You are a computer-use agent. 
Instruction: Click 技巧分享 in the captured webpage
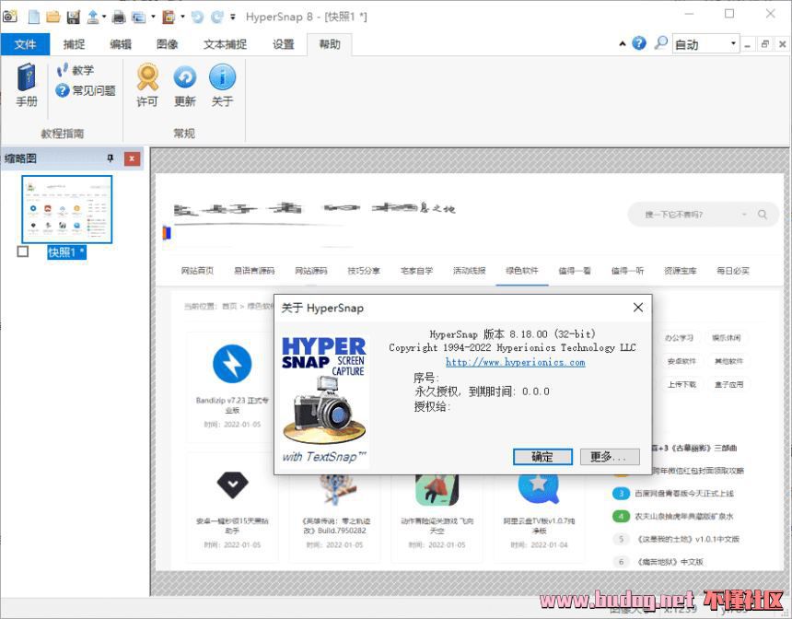(x=364, y=271)
